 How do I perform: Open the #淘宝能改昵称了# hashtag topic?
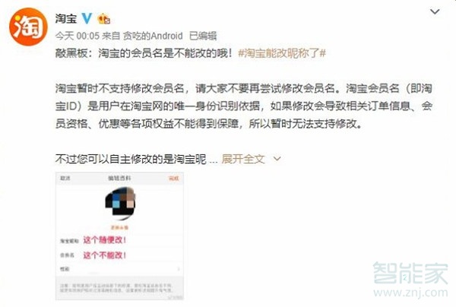282,53
